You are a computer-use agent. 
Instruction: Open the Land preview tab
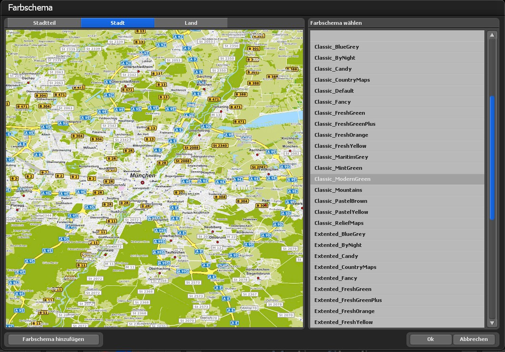click(191, 23)
